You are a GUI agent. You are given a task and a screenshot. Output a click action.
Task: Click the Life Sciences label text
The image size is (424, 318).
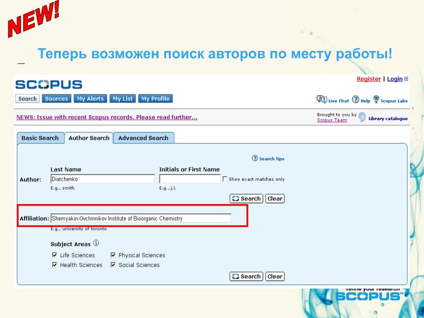pyautogui.click(x=77, y=255)
